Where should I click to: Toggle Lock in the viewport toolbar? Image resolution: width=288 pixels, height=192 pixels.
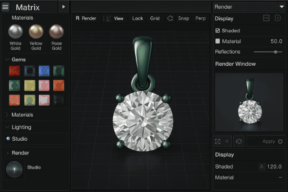tap(137, 18)
